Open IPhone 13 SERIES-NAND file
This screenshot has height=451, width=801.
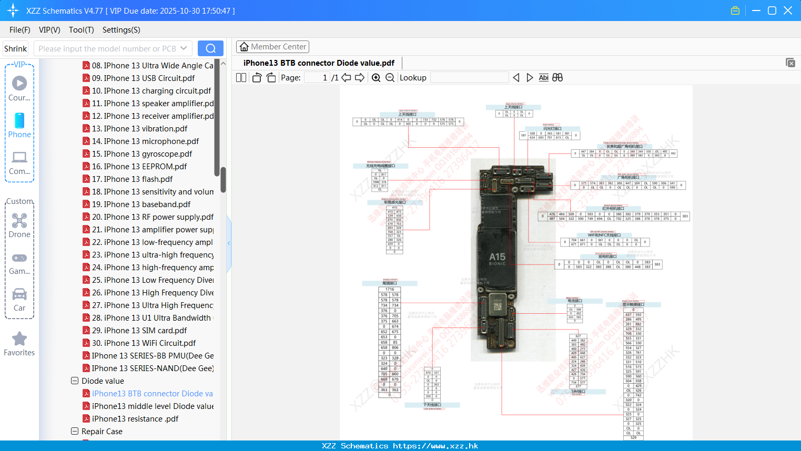click(x=148, y=368)
